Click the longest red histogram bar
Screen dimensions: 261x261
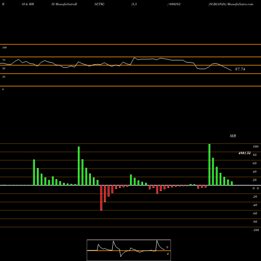(101, 198)
